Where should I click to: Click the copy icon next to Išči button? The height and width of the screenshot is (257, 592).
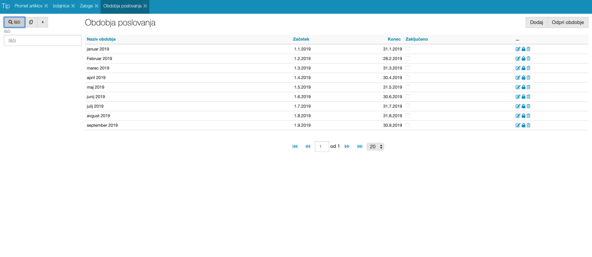point(31,22)
